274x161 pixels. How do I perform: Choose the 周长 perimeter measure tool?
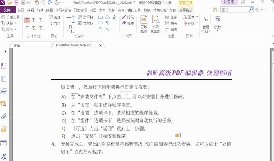(171, 23)
